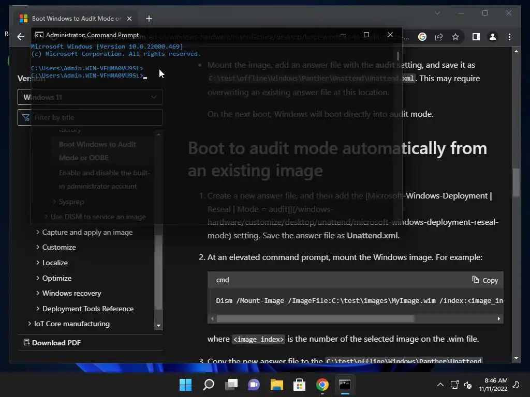Open File Explorer from taskbar
530x397 pixels.
click(x=276, y=385)
